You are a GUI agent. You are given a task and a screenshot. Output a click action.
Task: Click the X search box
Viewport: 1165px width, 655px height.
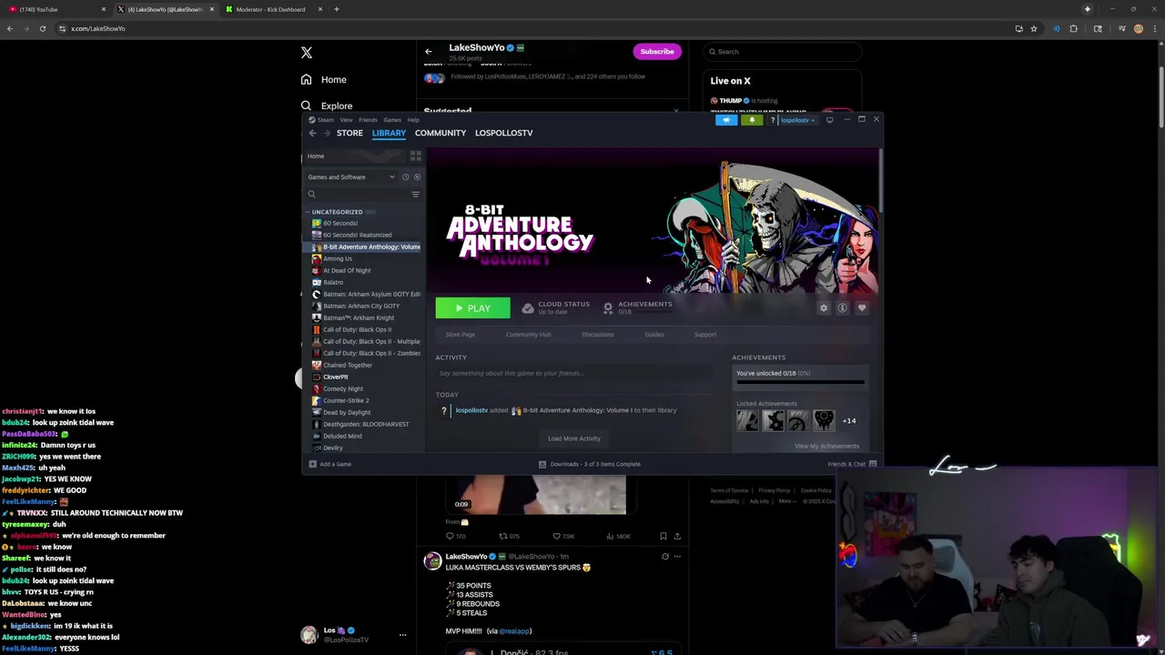tap(783, 52)
